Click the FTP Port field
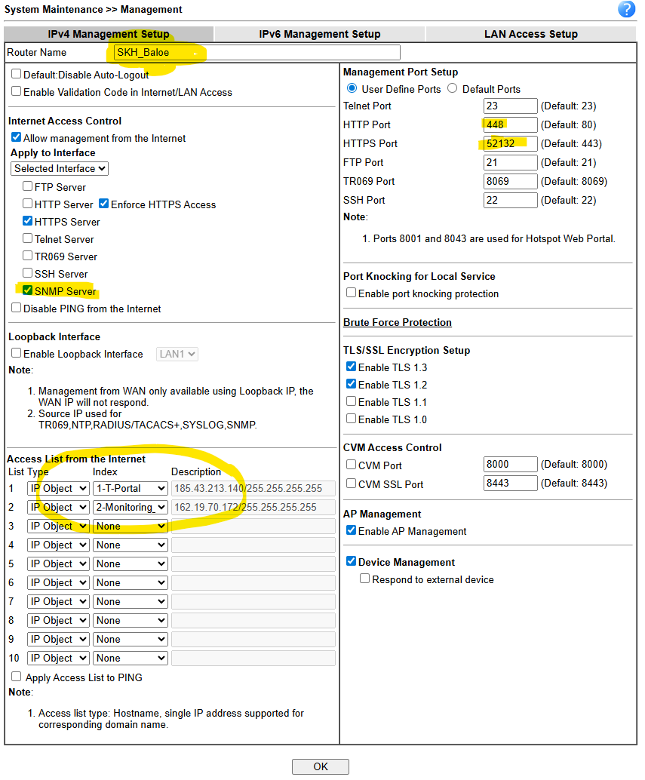 click(510, 163)
